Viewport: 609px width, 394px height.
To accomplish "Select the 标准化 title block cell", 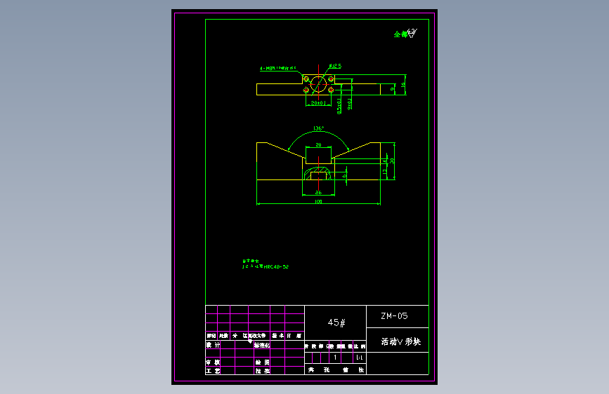I will tap(262, 345).
